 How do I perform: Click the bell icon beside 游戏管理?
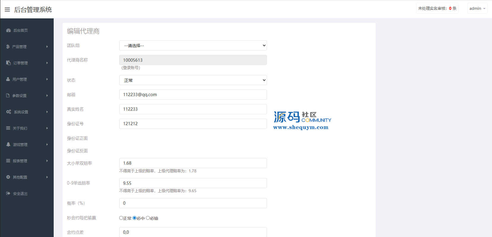8,144
